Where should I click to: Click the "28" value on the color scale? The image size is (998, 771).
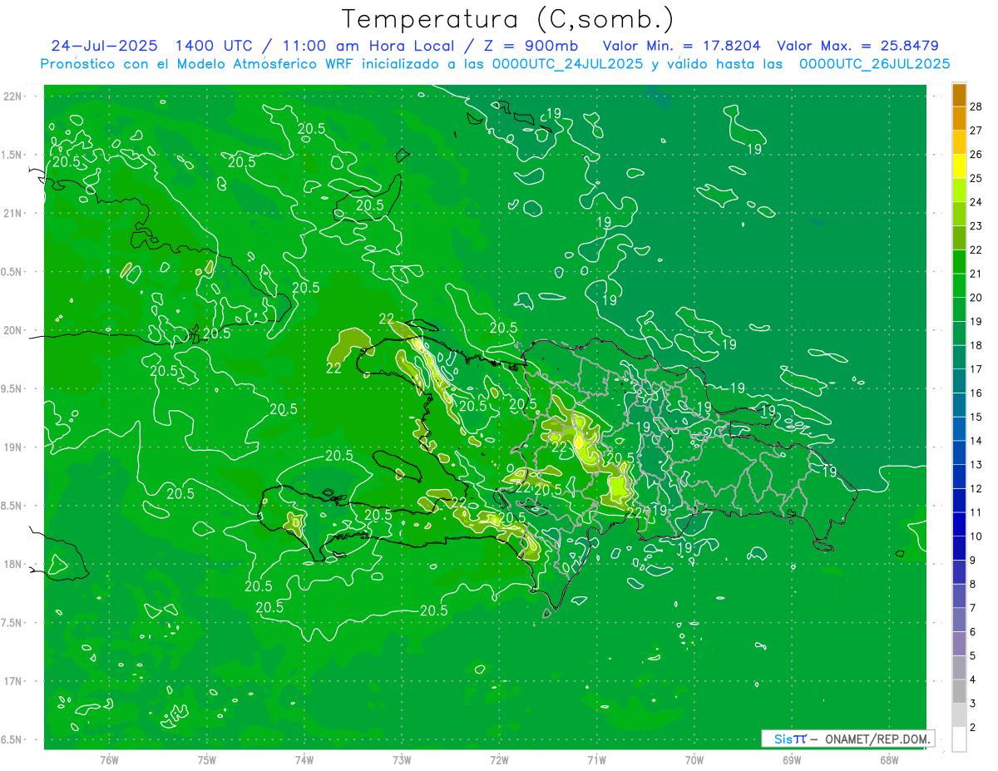coord(976,106)
